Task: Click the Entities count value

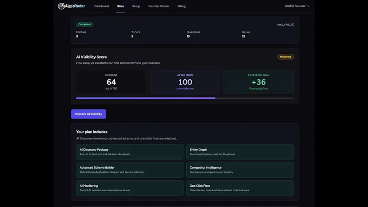Action: click(77, 36)
